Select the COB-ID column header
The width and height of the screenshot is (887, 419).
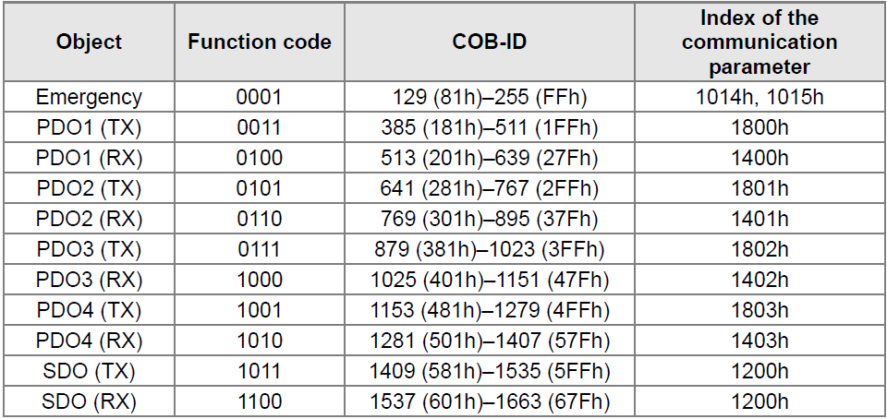coord(490,42)
